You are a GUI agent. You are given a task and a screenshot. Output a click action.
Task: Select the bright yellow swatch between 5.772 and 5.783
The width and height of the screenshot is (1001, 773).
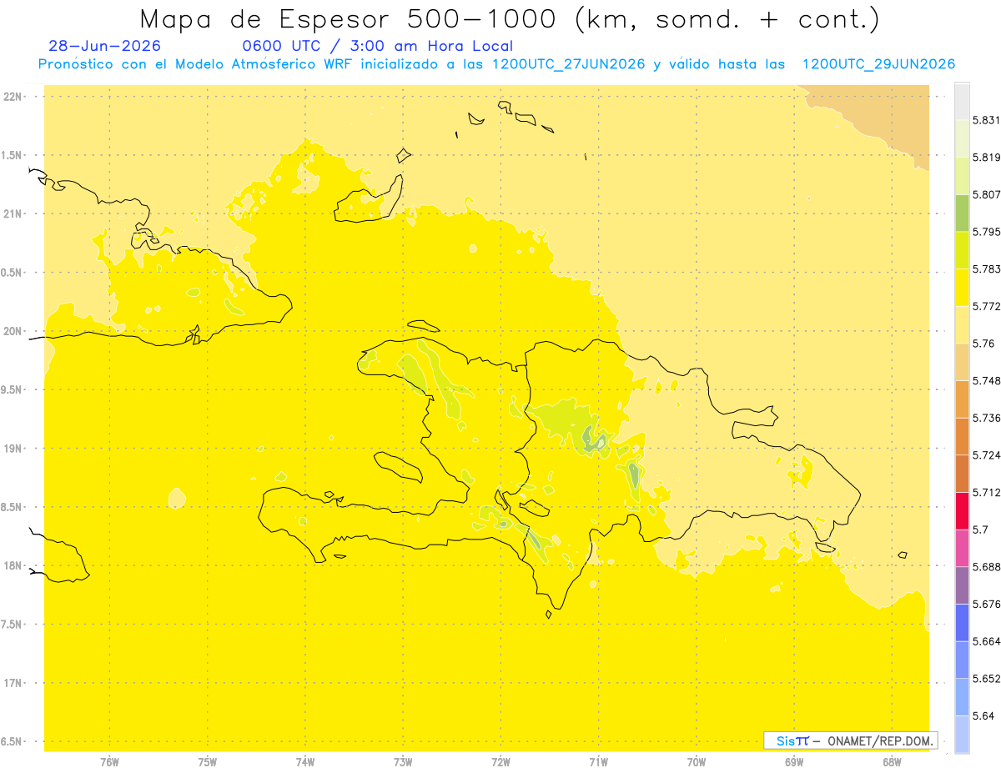pos(962,287)
